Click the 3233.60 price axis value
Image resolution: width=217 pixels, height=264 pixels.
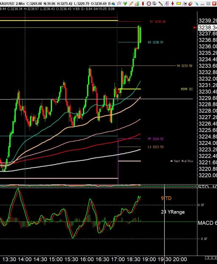(208, 65)
